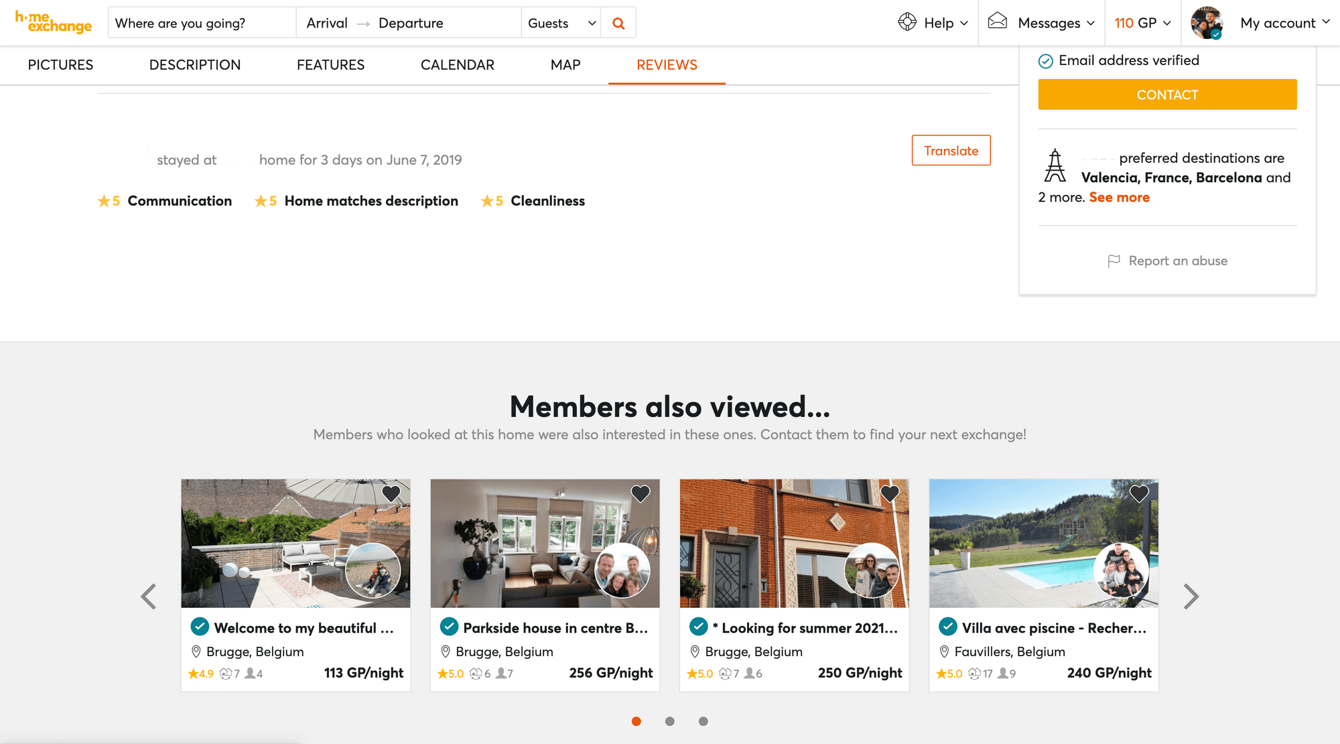Image resolution: width=1340 pixels, height=744 pixels.
Task: Click the HomeExchange logo
Action: click(53, 22)
